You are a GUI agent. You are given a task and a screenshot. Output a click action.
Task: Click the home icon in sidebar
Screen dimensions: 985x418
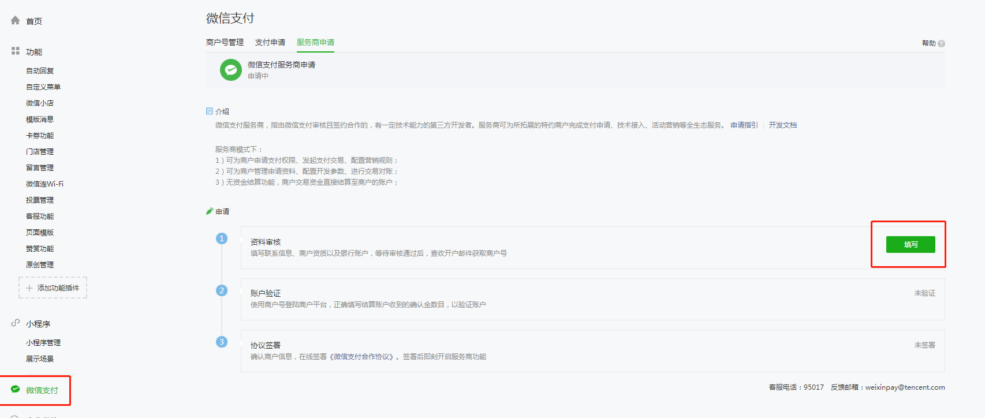coord(16,20)
